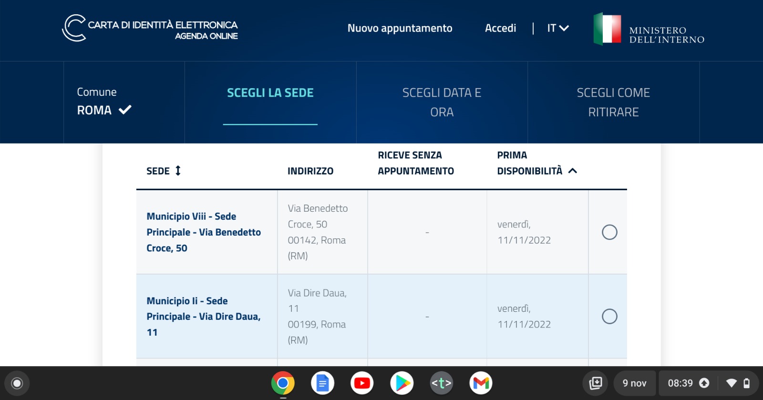Viewport: 763px width, 400px height.
Task: Toggle Prima Disponibilità sort chevron
Action: (x=573, y=171)
